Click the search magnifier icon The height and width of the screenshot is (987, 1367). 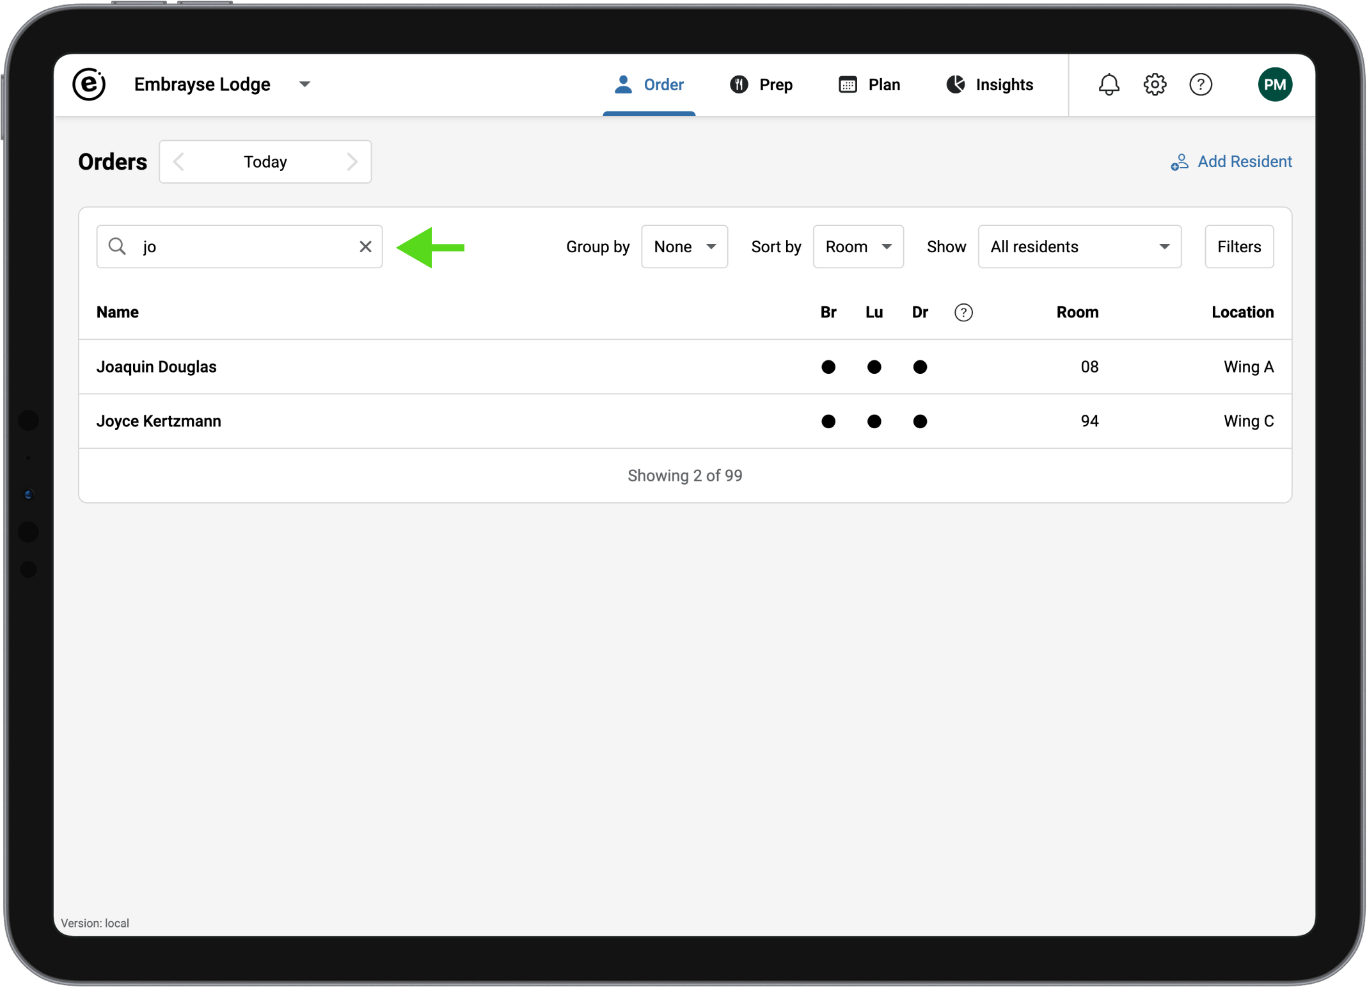coord(117,247)
